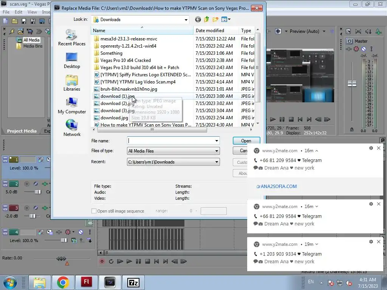Sort files by the Date modified column

click(x=216, y=31)
